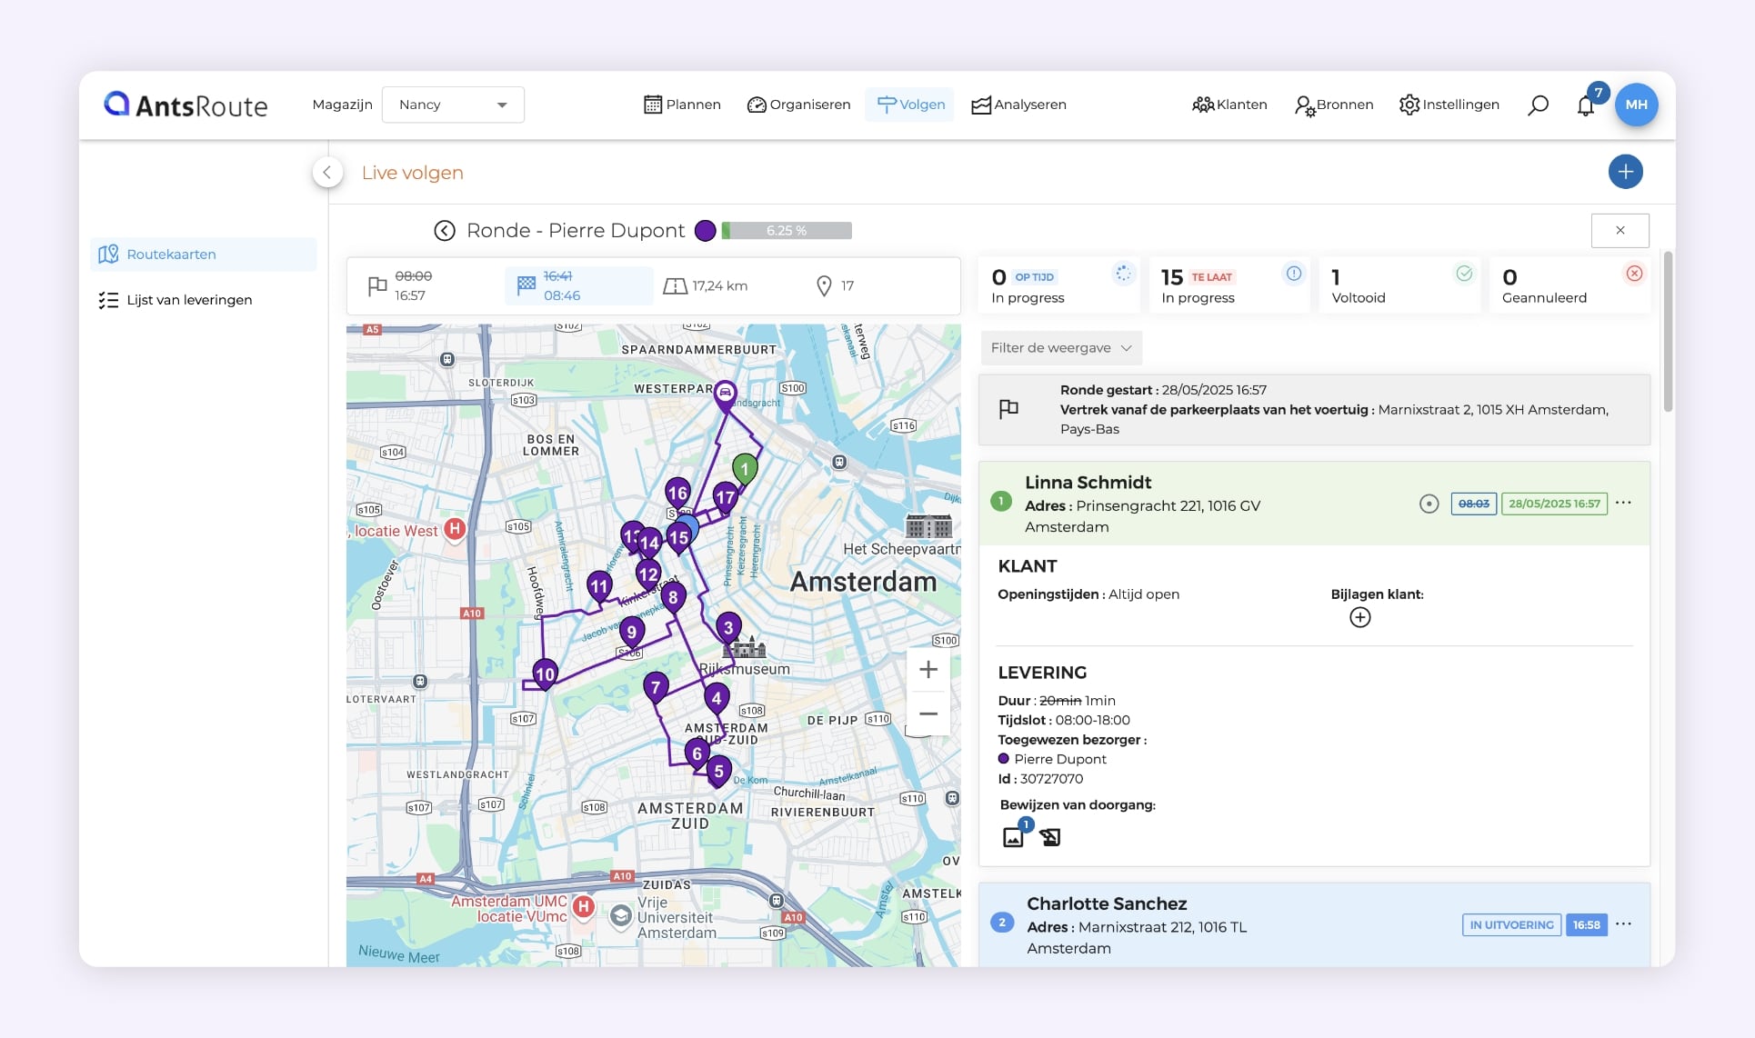Add a customer attachment with plus icon
Screen dimensions: 1755x1038
pyautogui.click(x=1359, y=618)
